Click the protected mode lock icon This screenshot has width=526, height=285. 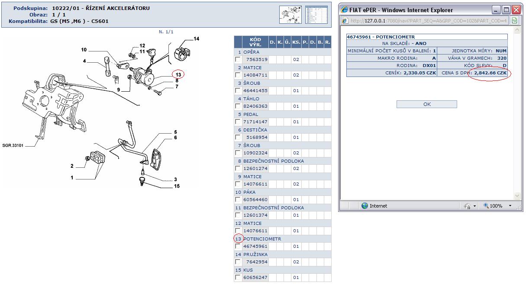(467, 206)
